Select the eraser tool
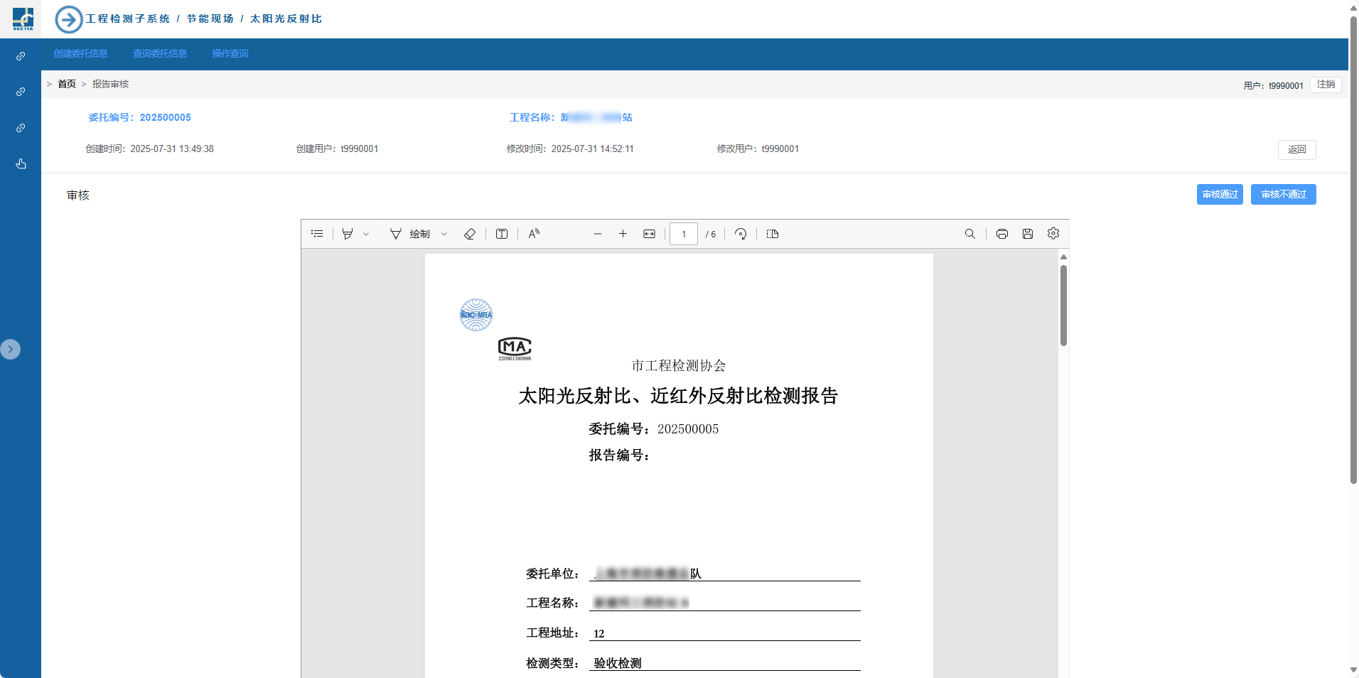 tap(470, 234)
